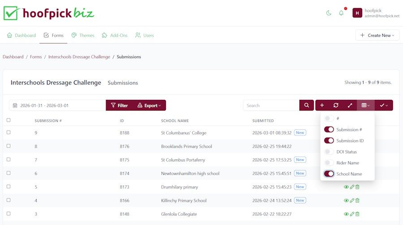The width and height of the screenshot is (403, 225).
Task: Expand table to fullscreen
Action: click(x=350, y=105)
